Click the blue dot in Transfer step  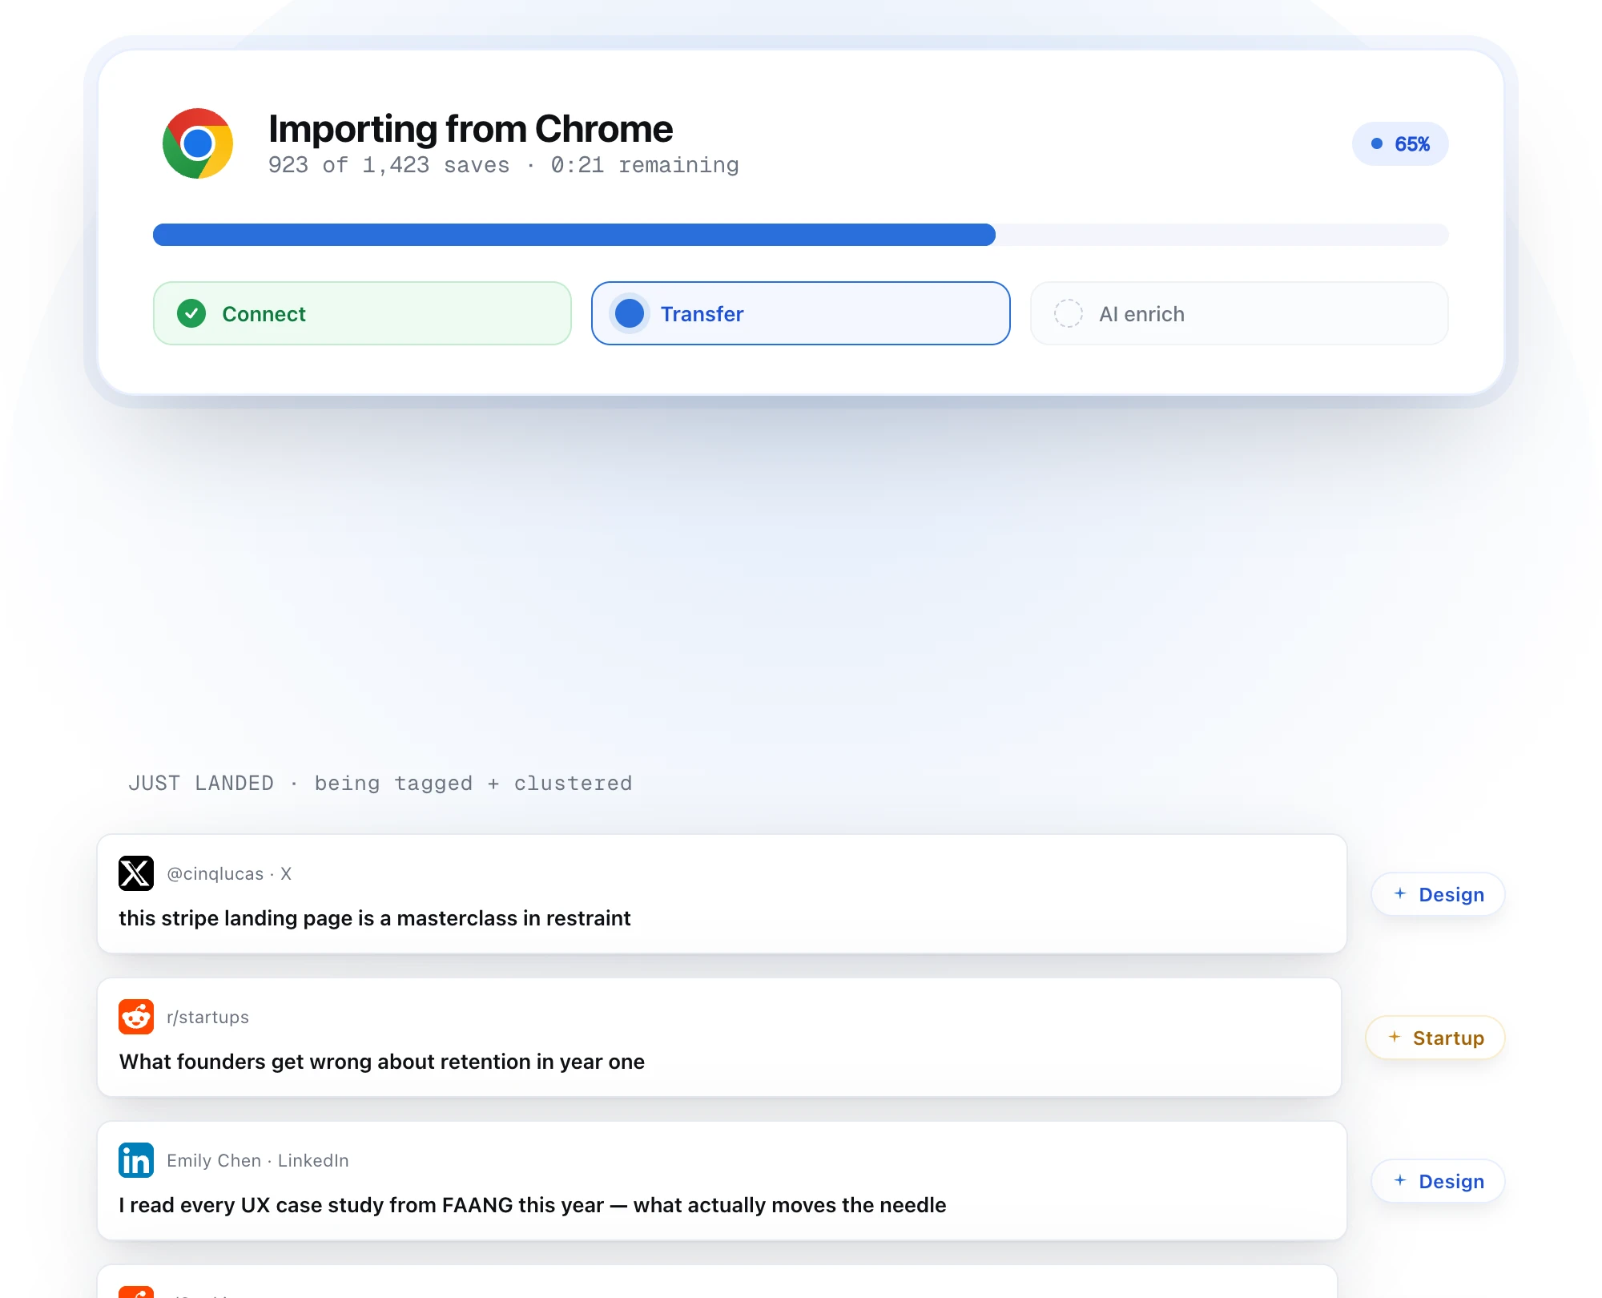[630, 313]
